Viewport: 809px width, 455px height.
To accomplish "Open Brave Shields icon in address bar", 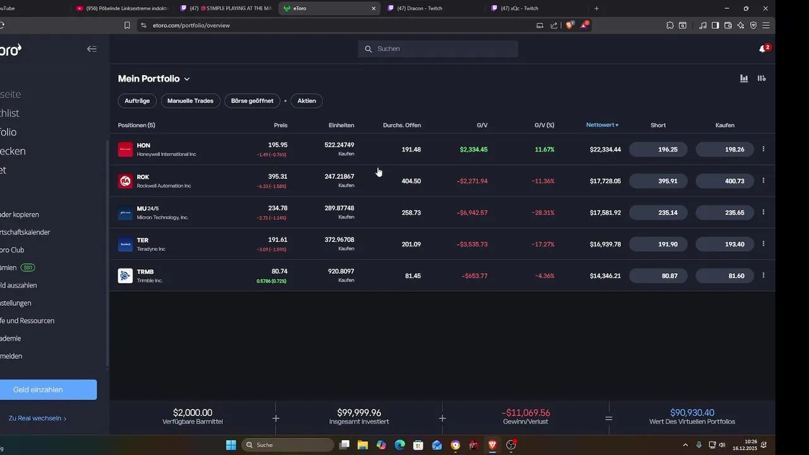I will tap(569, 25).
